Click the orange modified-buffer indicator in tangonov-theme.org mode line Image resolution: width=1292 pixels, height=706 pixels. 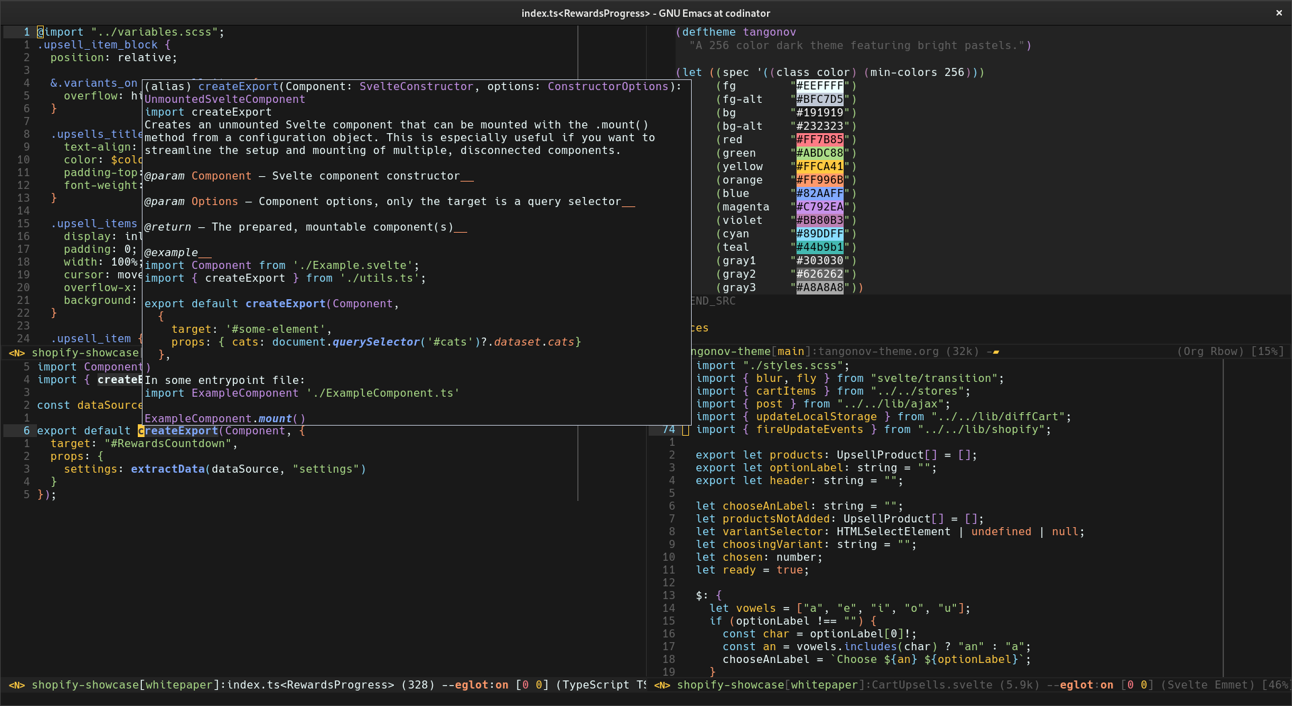[996, 352]
